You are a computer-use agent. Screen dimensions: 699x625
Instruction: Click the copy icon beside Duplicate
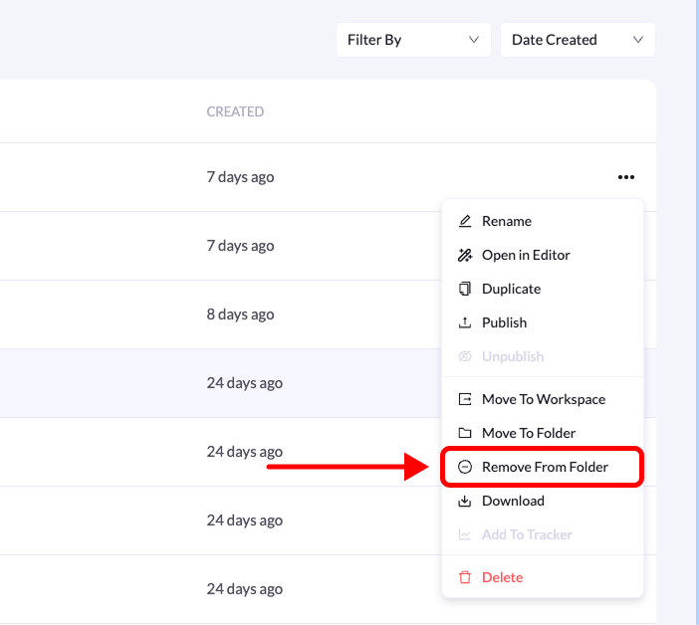465,289
